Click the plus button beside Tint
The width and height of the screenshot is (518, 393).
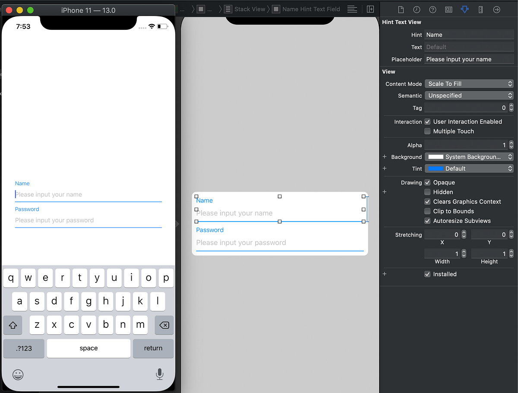(x=384, y=168)
